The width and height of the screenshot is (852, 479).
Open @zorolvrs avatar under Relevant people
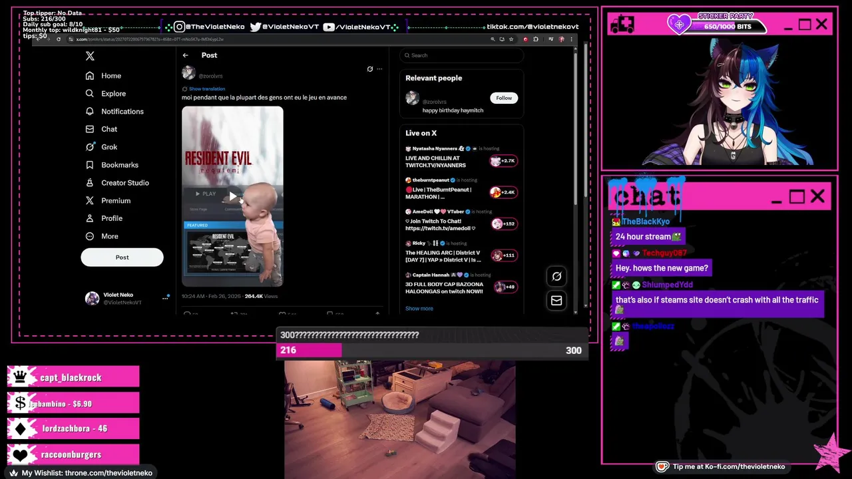(x=413, y=98)
